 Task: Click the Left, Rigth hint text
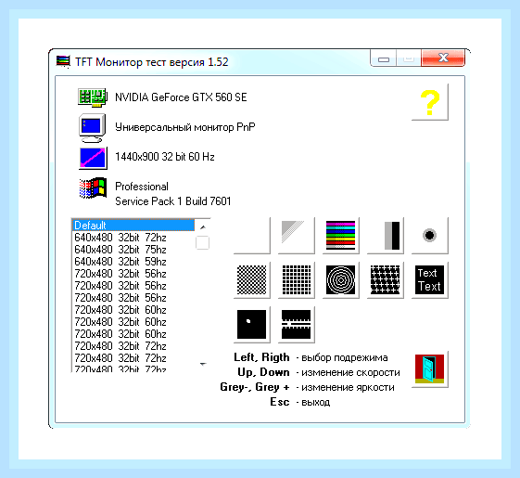pos(261,357)
